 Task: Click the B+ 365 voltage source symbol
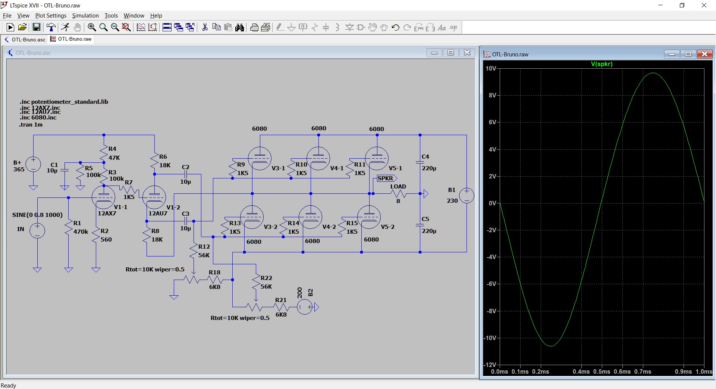pos(33,164)
